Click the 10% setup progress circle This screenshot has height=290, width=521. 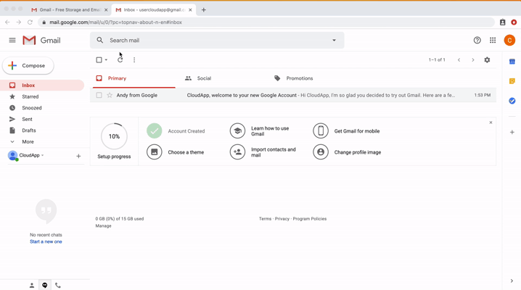114,136
